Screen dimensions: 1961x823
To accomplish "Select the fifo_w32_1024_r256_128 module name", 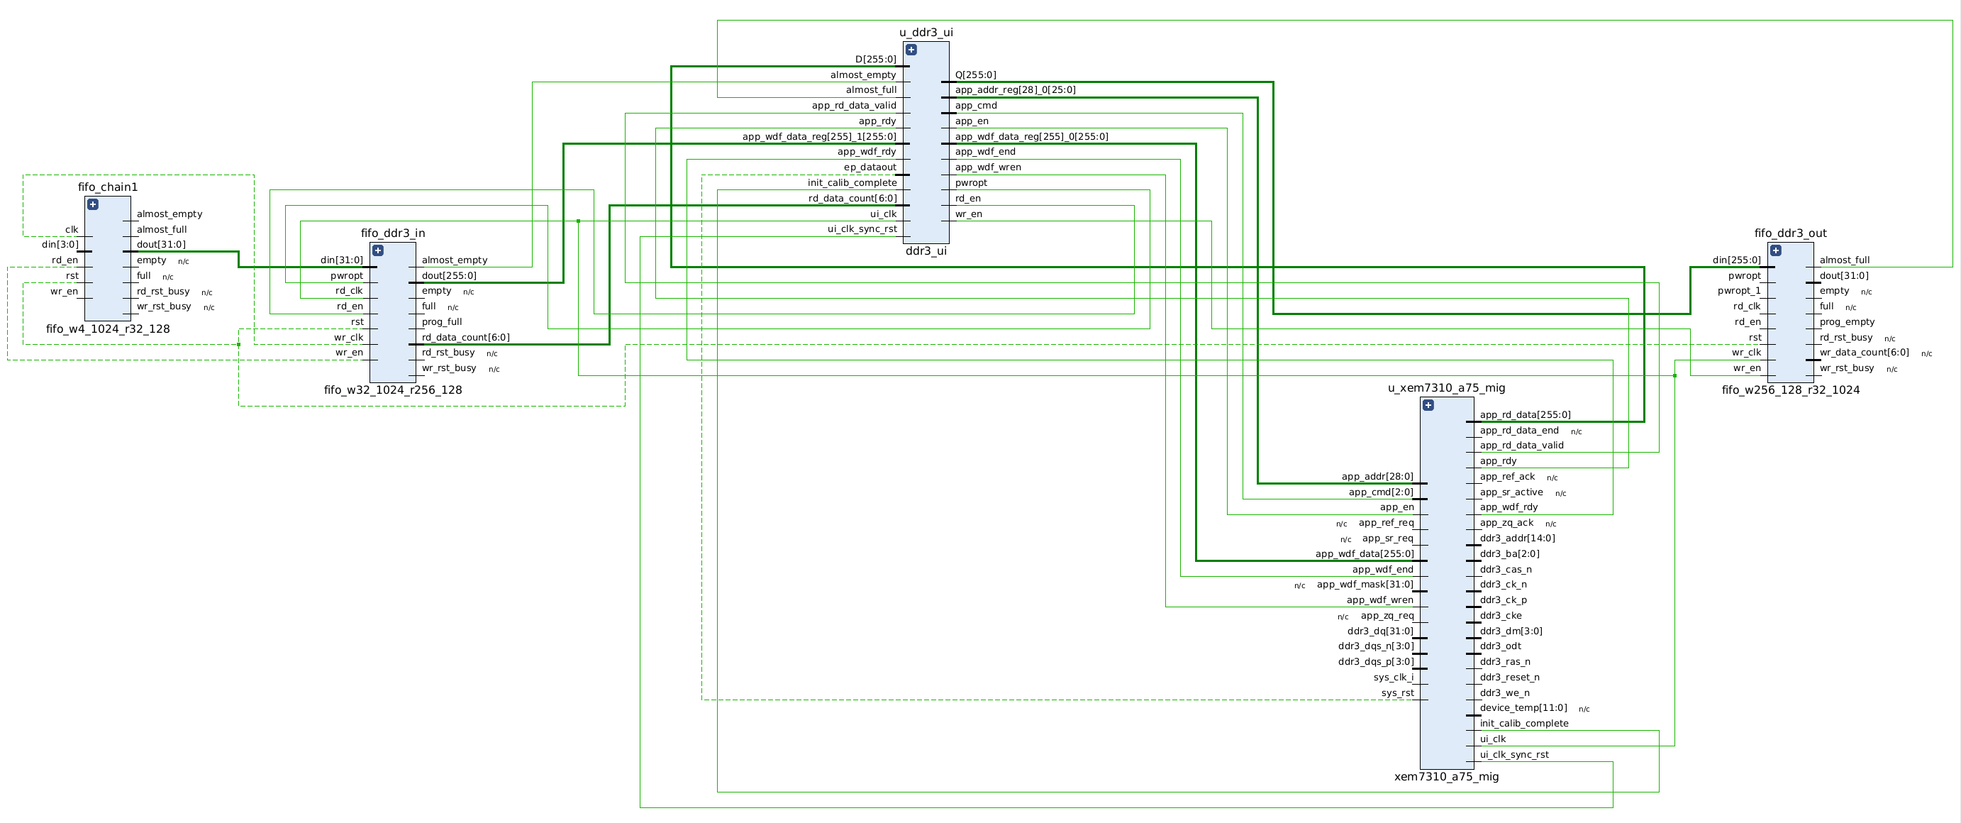I will coord(393,390).
